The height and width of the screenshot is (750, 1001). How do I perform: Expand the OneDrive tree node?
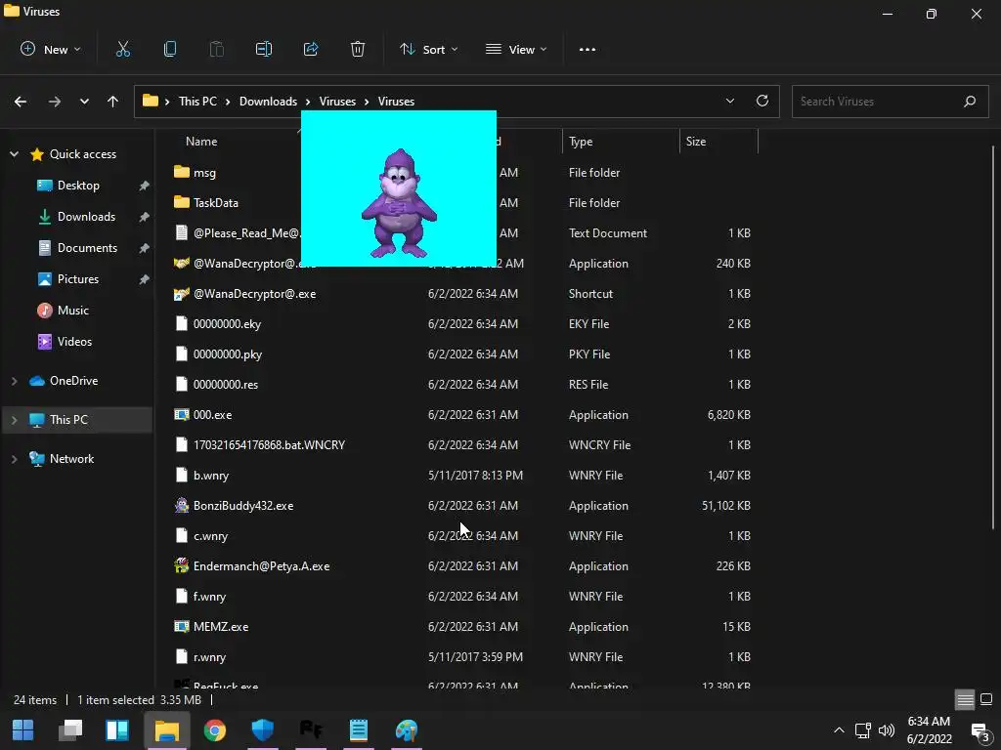click(14, 381)
